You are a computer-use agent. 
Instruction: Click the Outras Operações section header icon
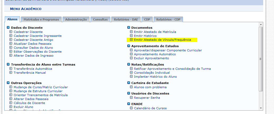(8, 83)
